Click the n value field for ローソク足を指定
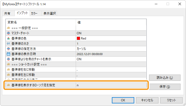The image size is (186, 106). (111, 85)
